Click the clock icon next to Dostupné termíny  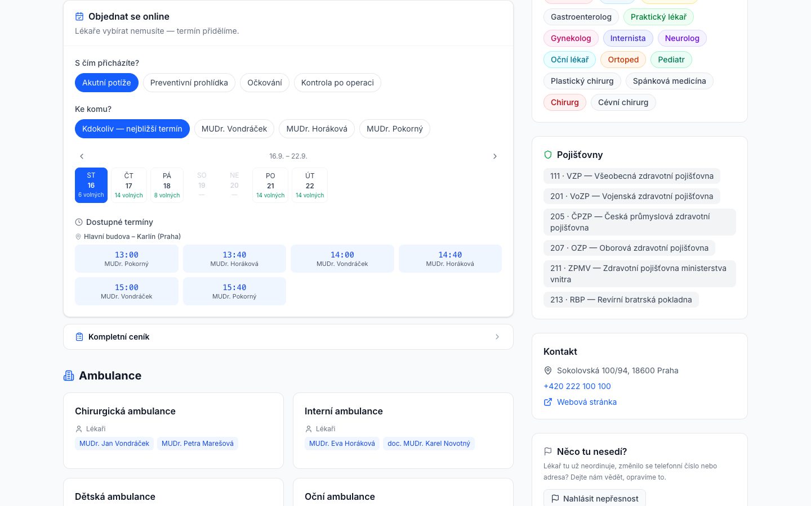point(79,222)
